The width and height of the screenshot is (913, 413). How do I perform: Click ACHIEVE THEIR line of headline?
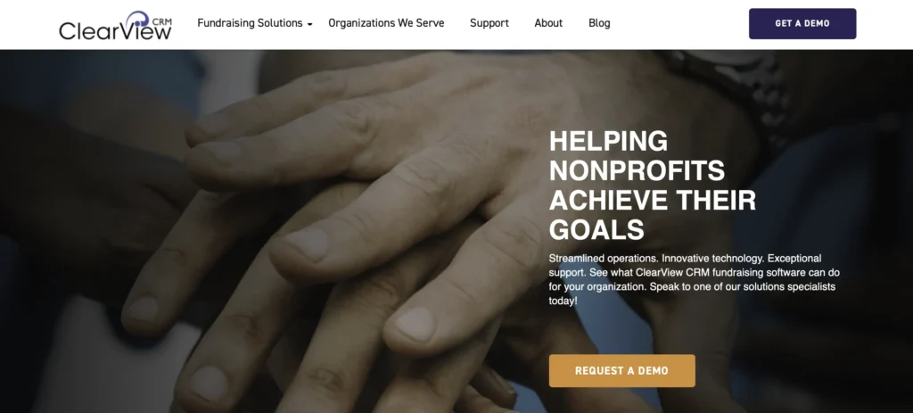pyautogui.click(x=652, y=201)
